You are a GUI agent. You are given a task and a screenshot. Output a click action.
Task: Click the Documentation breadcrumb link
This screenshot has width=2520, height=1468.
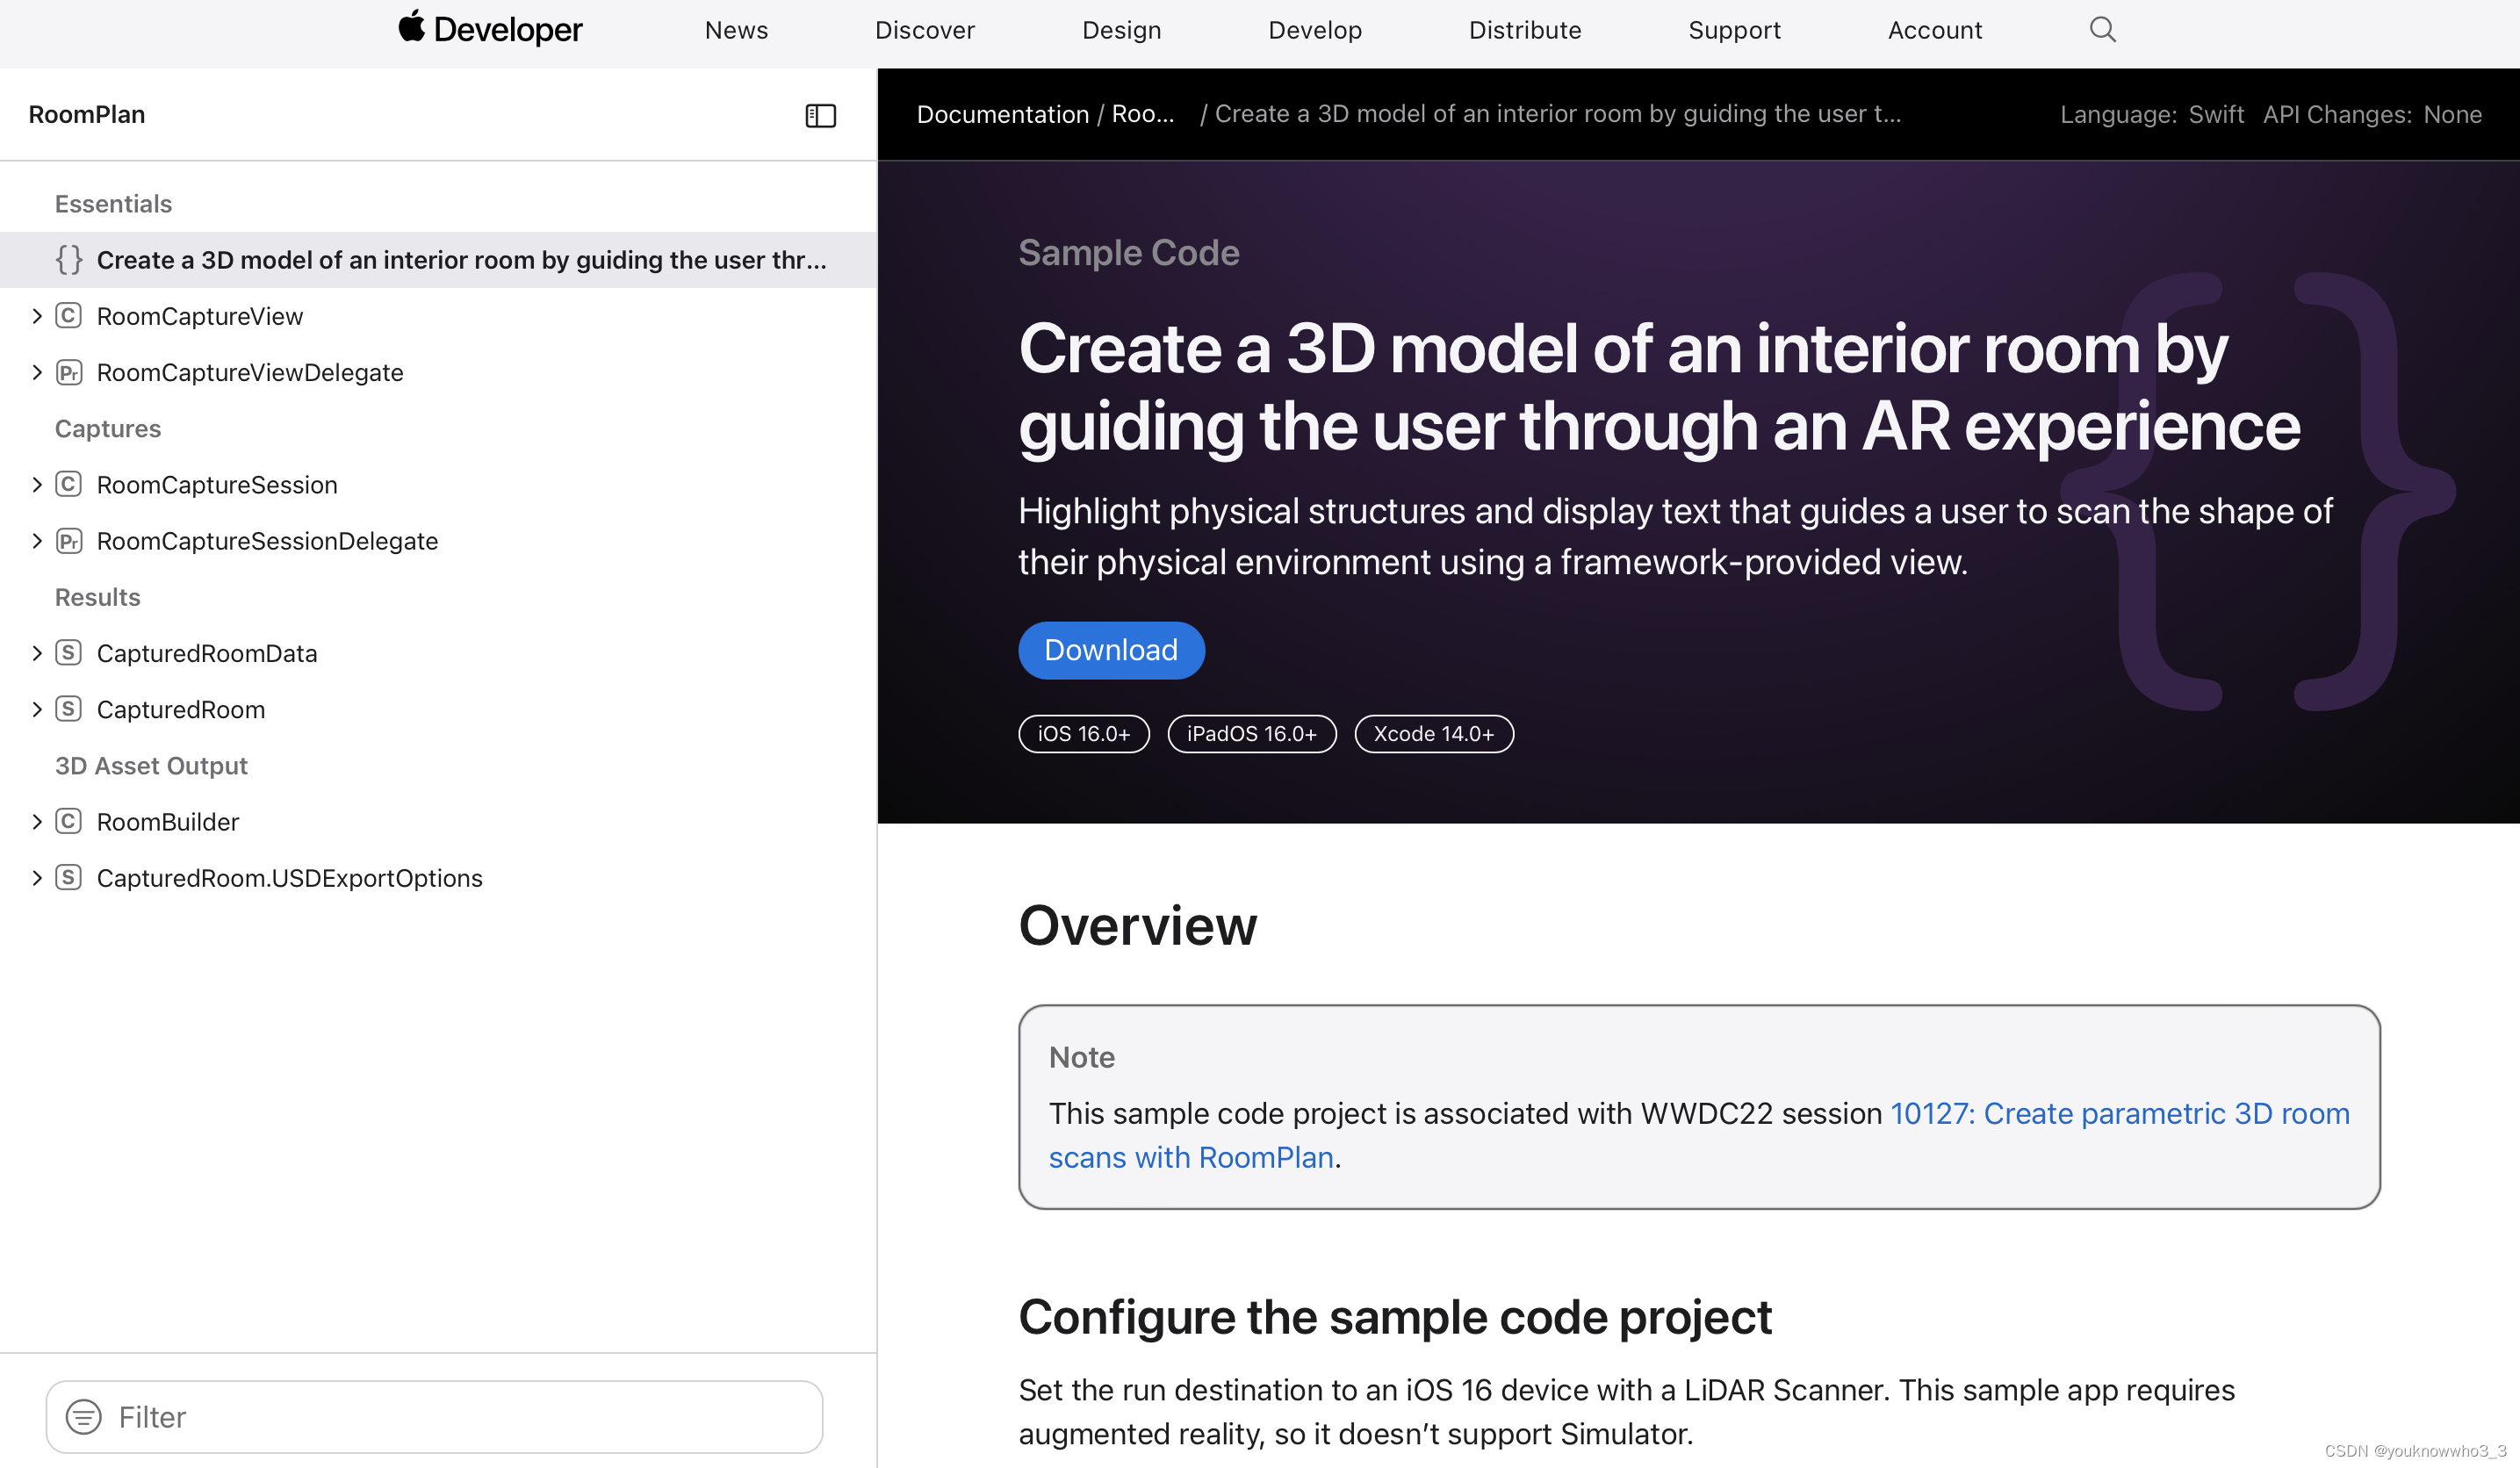(x=1002, y=114)
